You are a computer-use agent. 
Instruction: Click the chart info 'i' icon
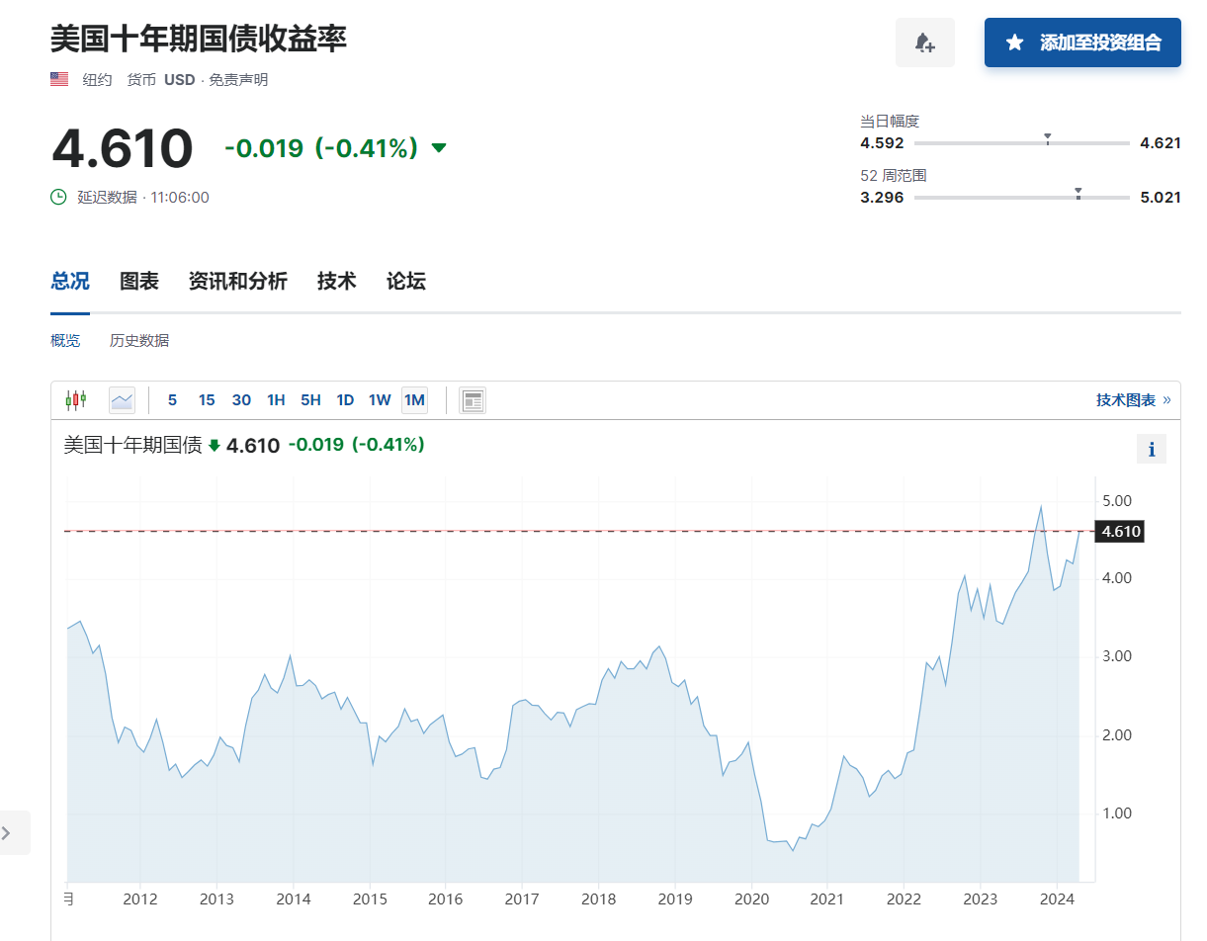click(x=1151, y=450)
